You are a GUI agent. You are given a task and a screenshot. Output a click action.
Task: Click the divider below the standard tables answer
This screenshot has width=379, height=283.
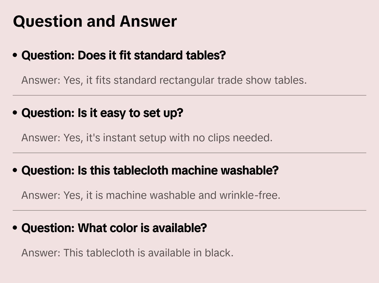189,95
